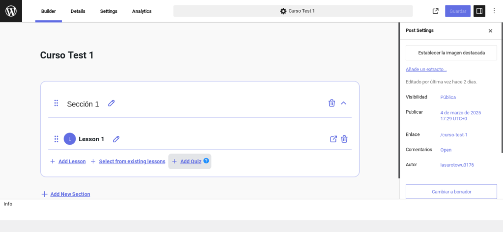This screenshot has height=232, width=503.
Task: Click Cambiar a borrador button
Action: [x=451, y=192]
